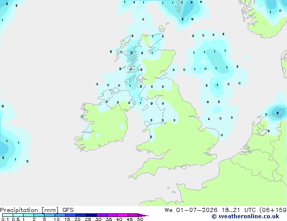287x221 pixels.
Task: Click the '15' legend scale label
Action: (x=67, y=219)
